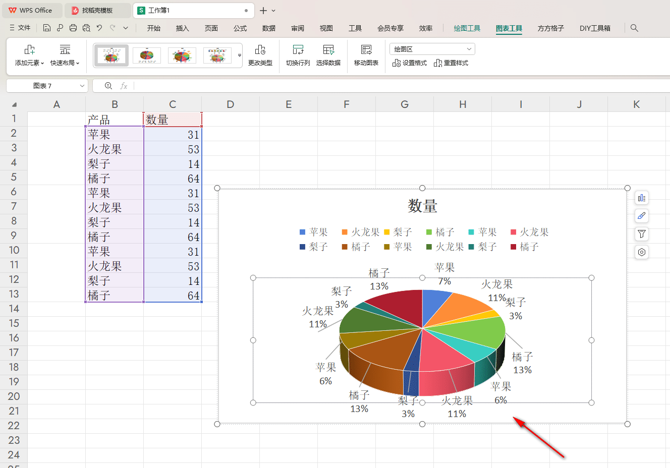670x468 pixels.
Task: Click the print icon in quick access toolbar
Action: click(x=73, y=28)
